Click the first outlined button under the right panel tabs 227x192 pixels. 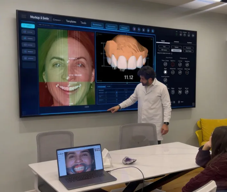point(164,47)
